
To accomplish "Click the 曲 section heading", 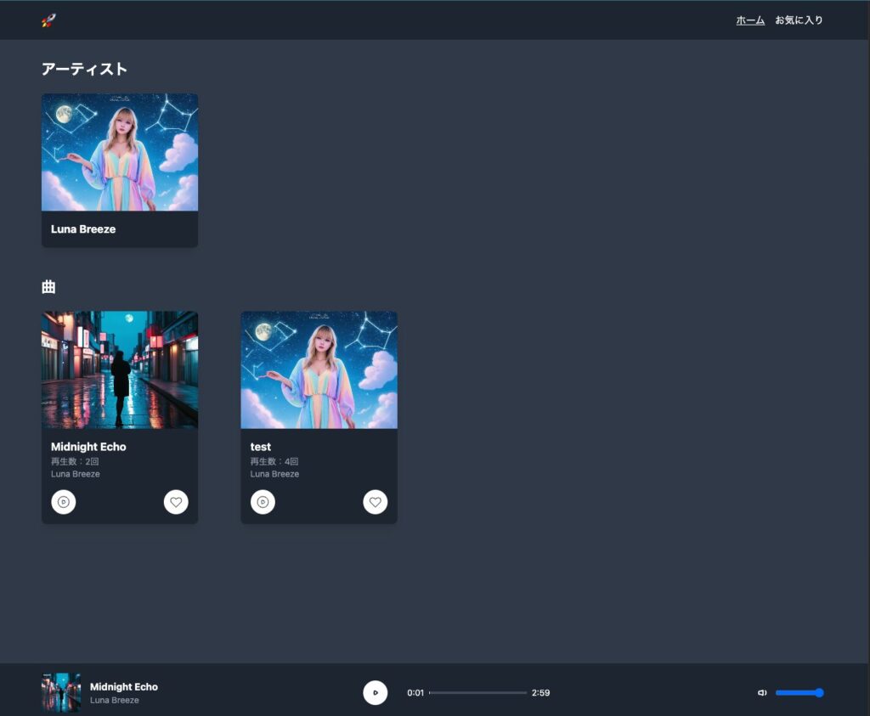I will coord(48,287).
